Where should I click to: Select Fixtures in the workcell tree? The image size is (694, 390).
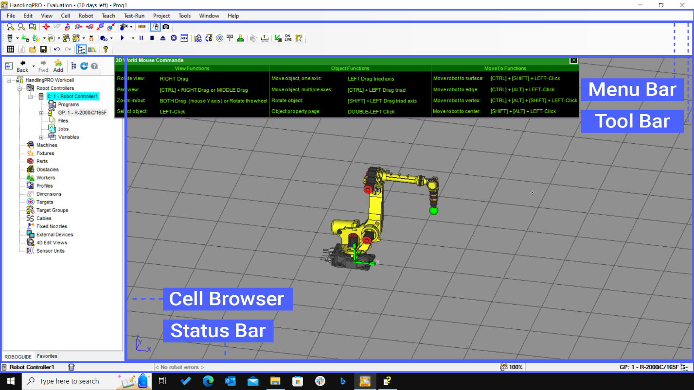pos(45,153)
